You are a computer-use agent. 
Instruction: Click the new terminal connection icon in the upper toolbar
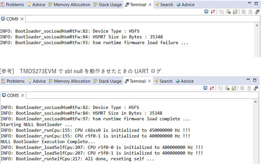pyautogui.click(x=257, y=12)
